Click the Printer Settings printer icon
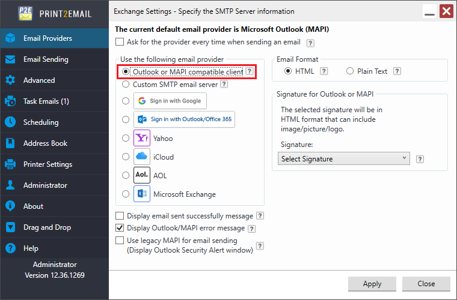 point(10,164)
